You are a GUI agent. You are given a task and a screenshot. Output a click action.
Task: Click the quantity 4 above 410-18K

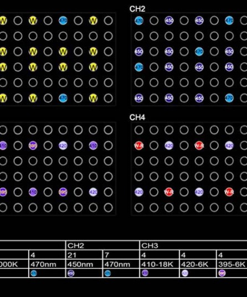click(x=159, y=255)
